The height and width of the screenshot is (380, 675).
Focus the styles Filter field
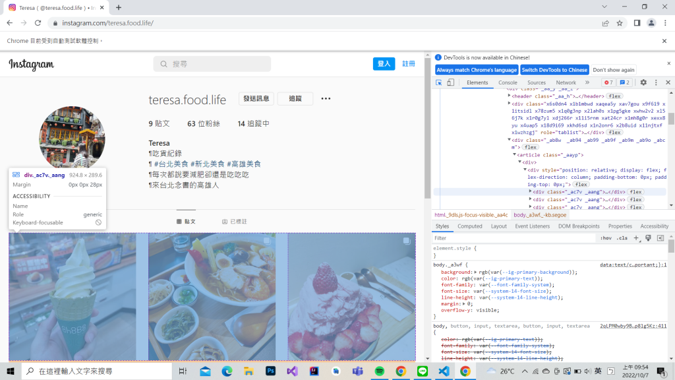coord(514,237)
